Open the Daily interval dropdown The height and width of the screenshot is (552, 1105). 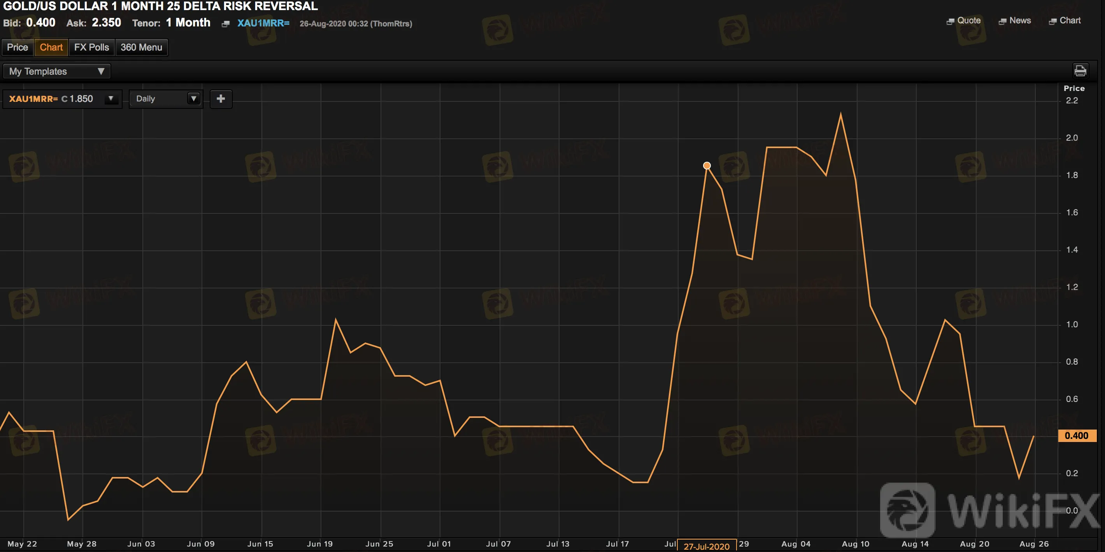[193, 99]
